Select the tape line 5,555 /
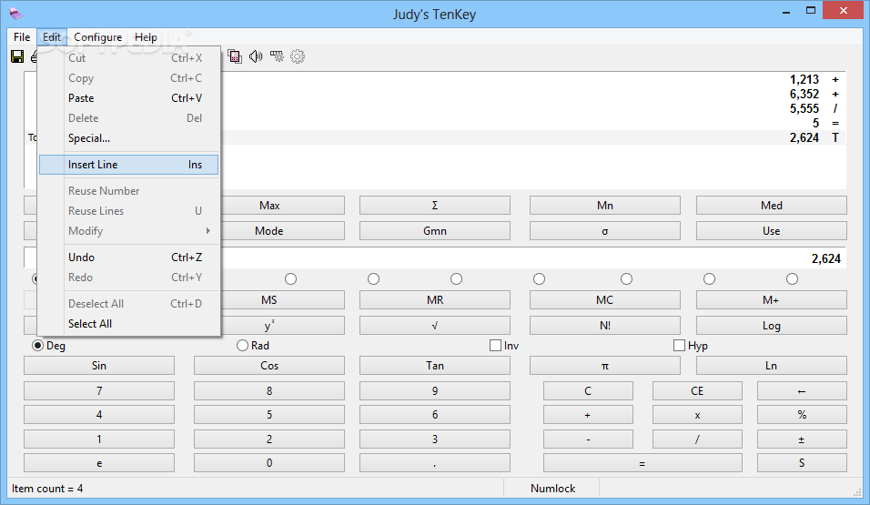Viewport: 870px width, 505px height. click(x=533, y=109)
